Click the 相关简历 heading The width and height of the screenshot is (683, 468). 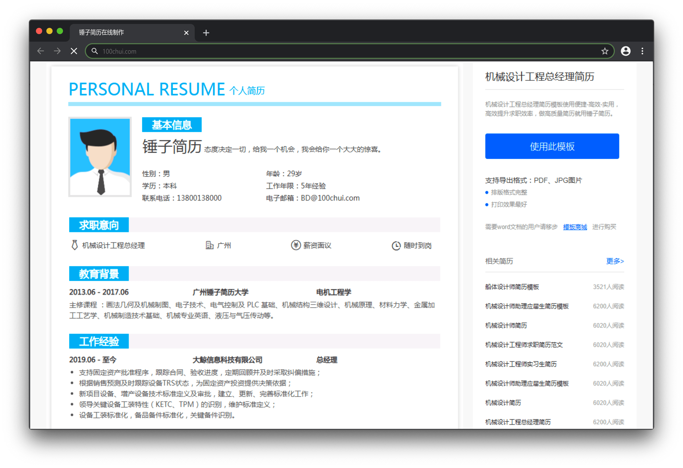499,261
